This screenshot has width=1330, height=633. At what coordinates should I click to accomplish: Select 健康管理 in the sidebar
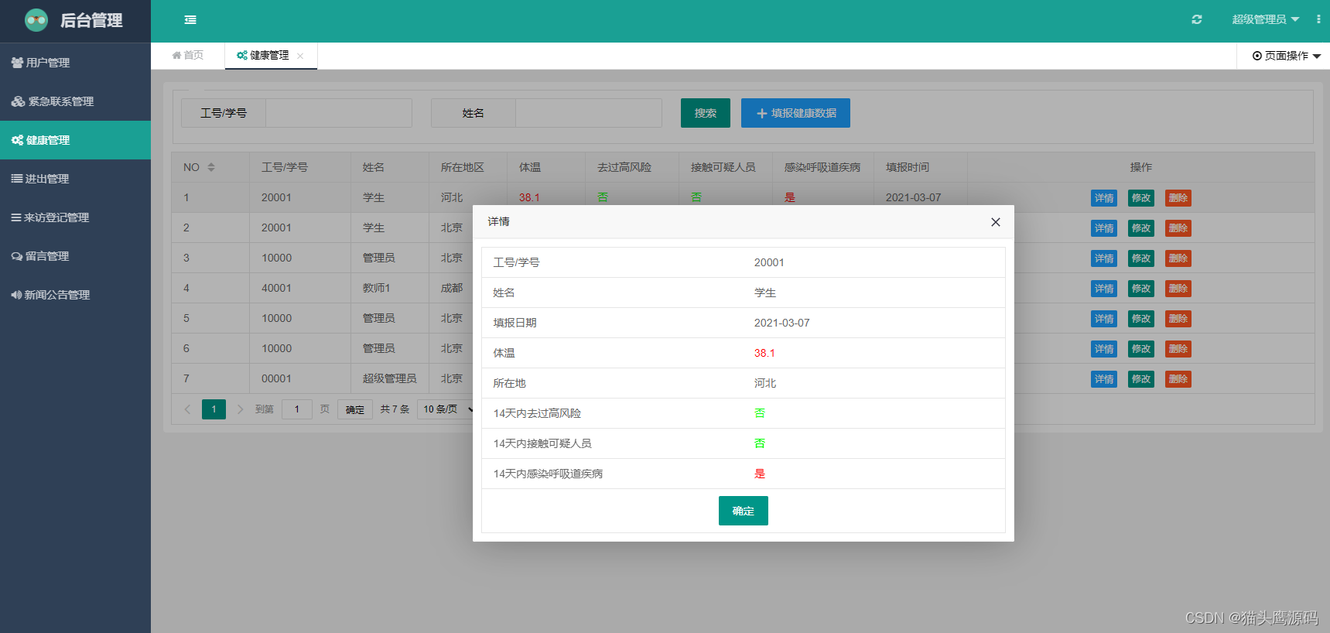click(x=75, y=140)
